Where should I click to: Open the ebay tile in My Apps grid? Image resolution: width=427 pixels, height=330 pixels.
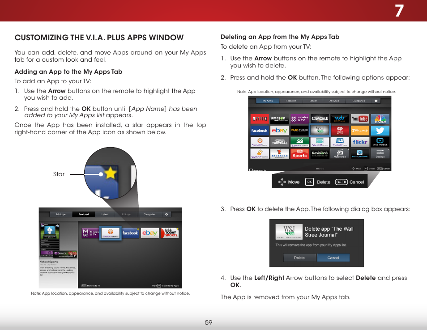[x=279, y=130]
